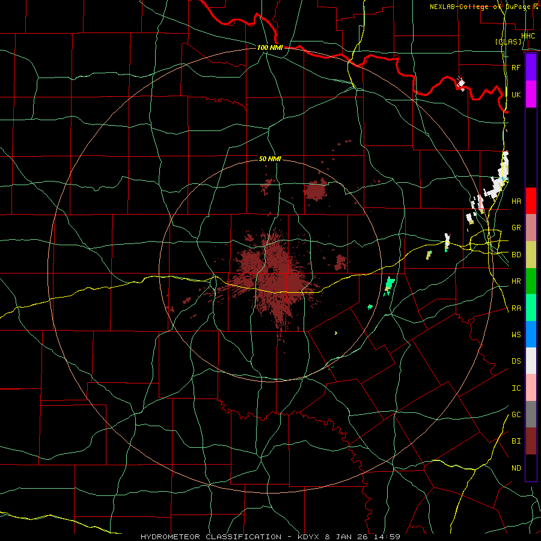Click the 'NEXLAB-College of DuPage' credit text

pos(481,7)
